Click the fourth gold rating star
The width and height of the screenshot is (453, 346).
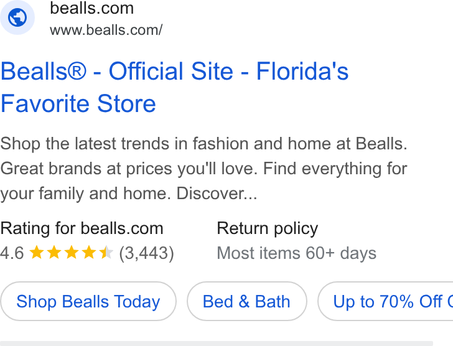pyautogui.click(x=89, y=252)
